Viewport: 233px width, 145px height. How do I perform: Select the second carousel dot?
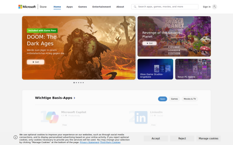(x=77, y=83)
